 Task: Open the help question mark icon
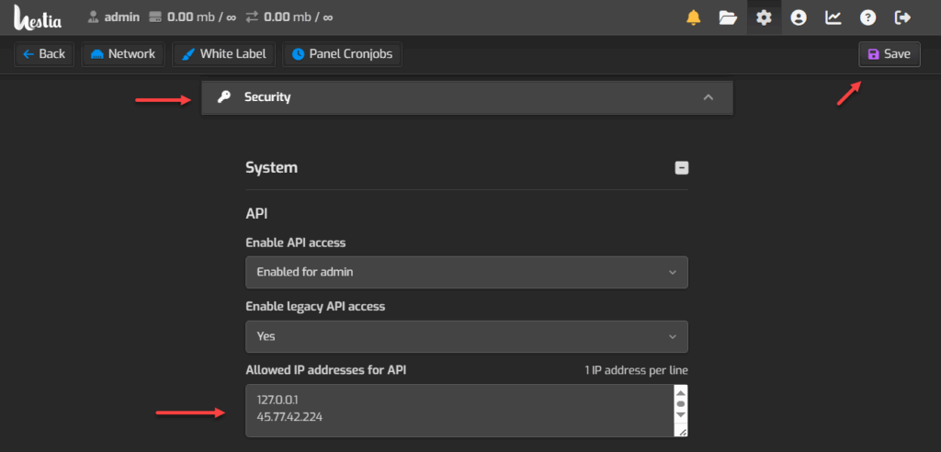pos(867,17)
